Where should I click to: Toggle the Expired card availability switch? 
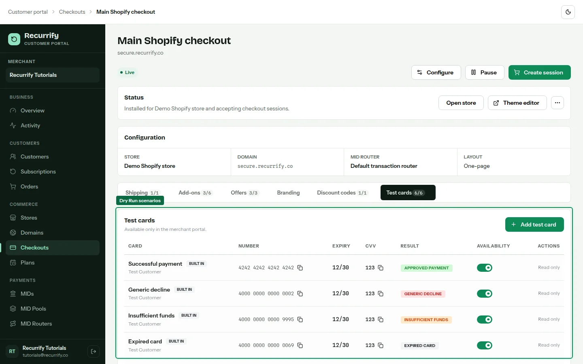484,345
